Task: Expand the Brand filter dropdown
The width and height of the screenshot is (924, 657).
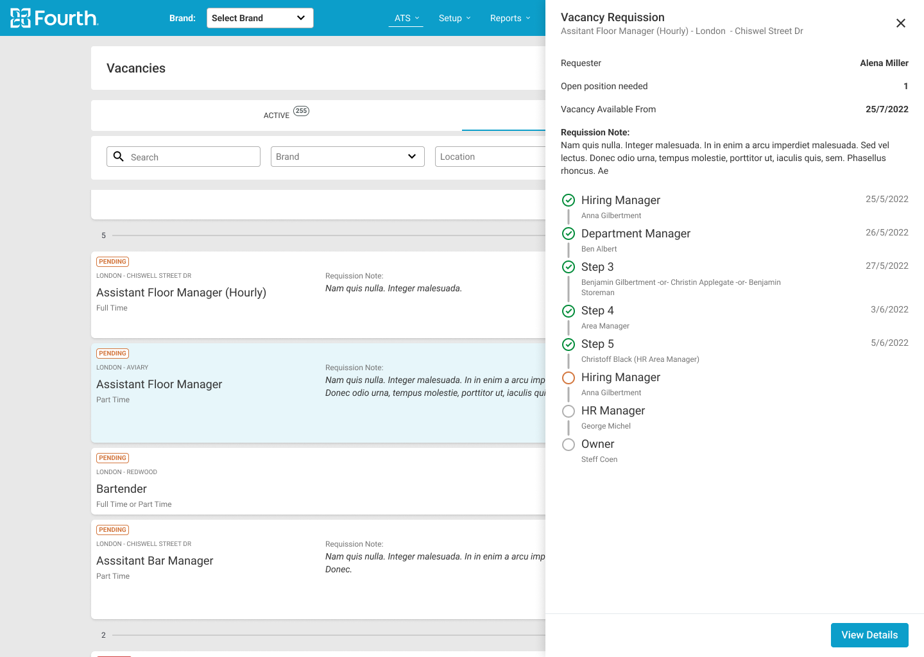Action: (347, 157)
